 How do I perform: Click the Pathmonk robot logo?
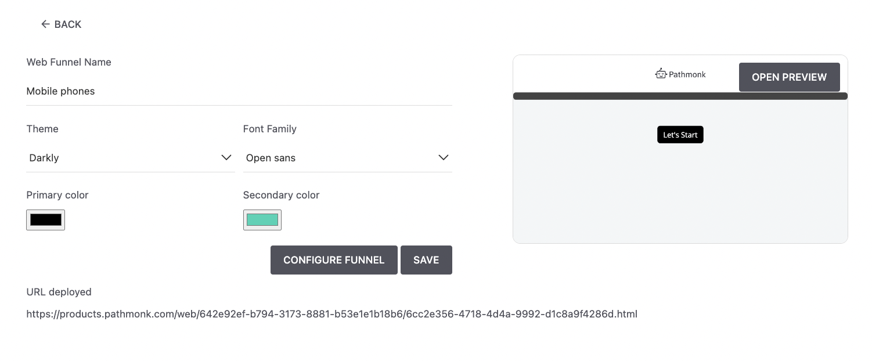pyautogui.click(x=661, y=73)
